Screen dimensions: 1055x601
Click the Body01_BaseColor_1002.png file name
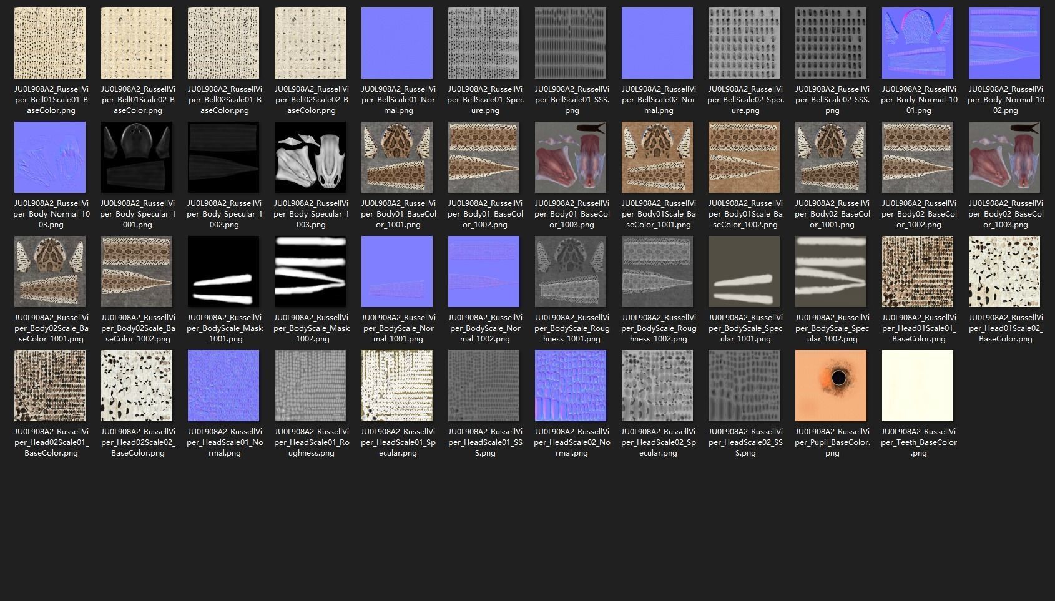(x=484, y=214)
